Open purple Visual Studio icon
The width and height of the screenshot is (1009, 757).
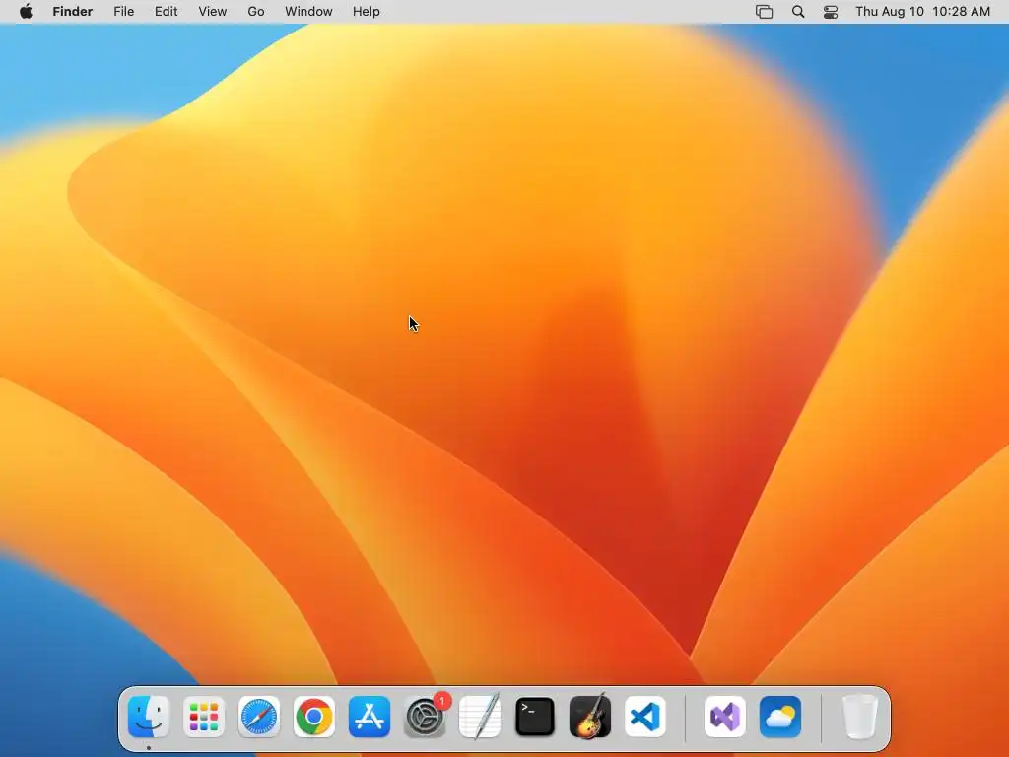[x=725, y=717]
